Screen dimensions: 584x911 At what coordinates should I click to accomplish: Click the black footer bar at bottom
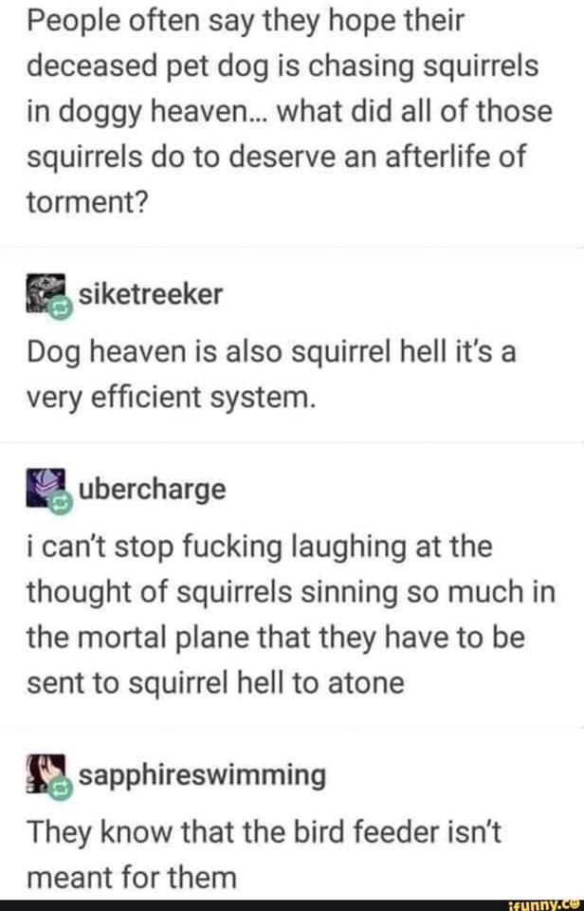pyautogui.click(x=292, y=904)
